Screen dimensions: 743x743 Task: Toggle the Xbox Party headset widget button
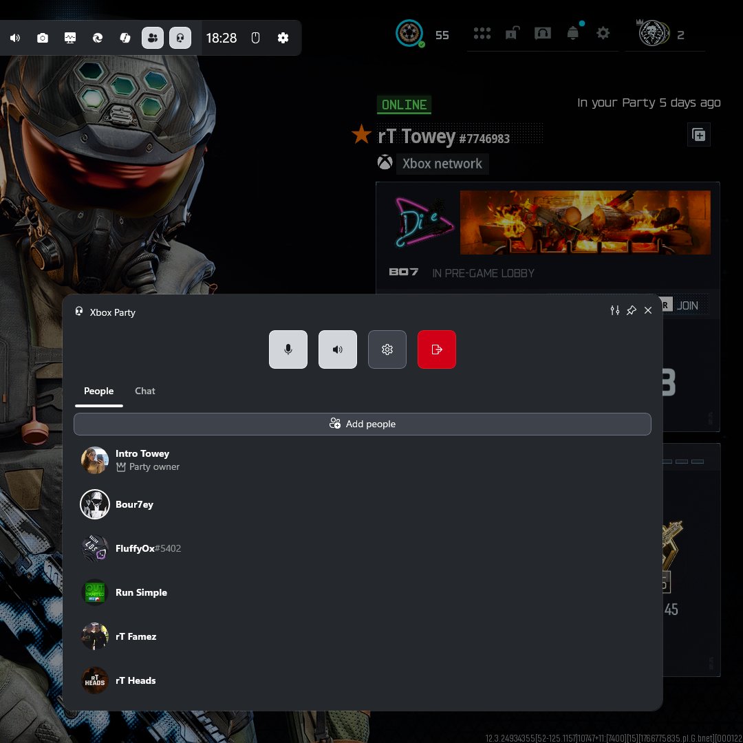coord(180,38)
